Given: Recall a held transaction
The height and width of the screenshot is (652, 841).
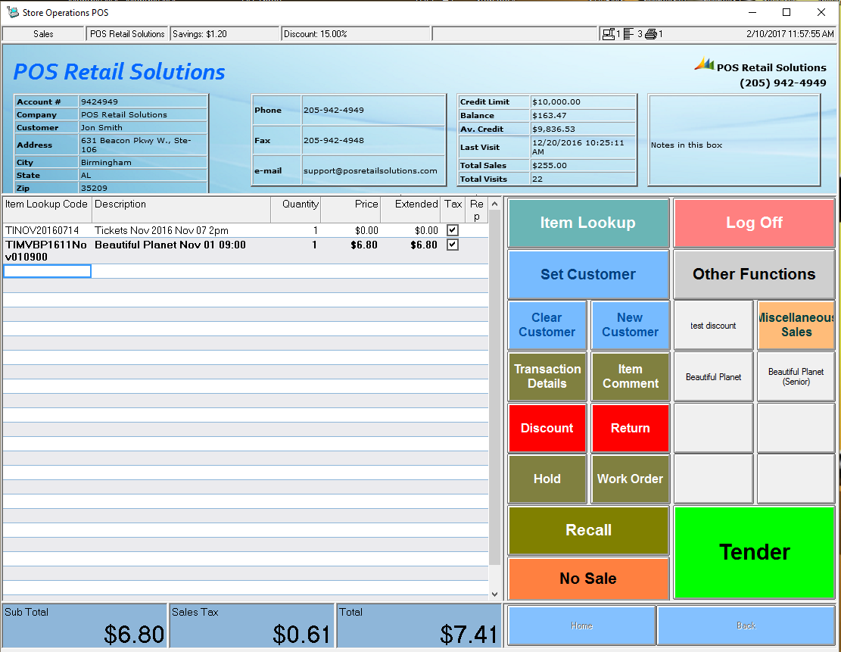Looking at the screenshot, I should [588, 530].
